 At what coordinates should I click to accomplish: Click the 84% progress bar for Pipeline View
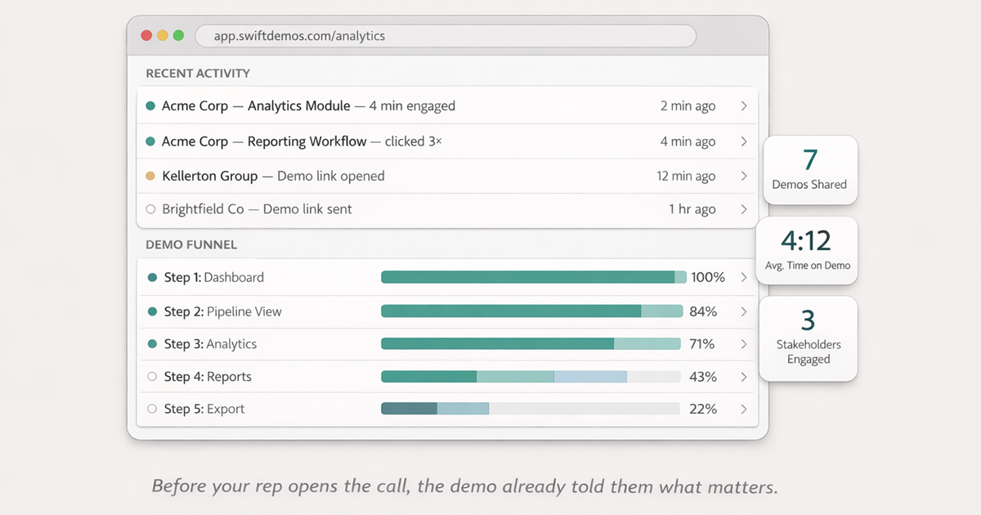click(531, 311)
